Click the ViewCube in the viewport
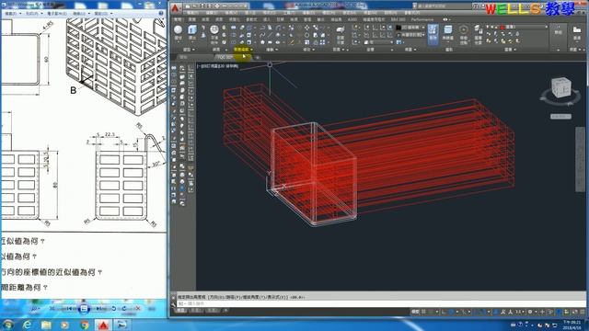589x331 pixels. 560,88
